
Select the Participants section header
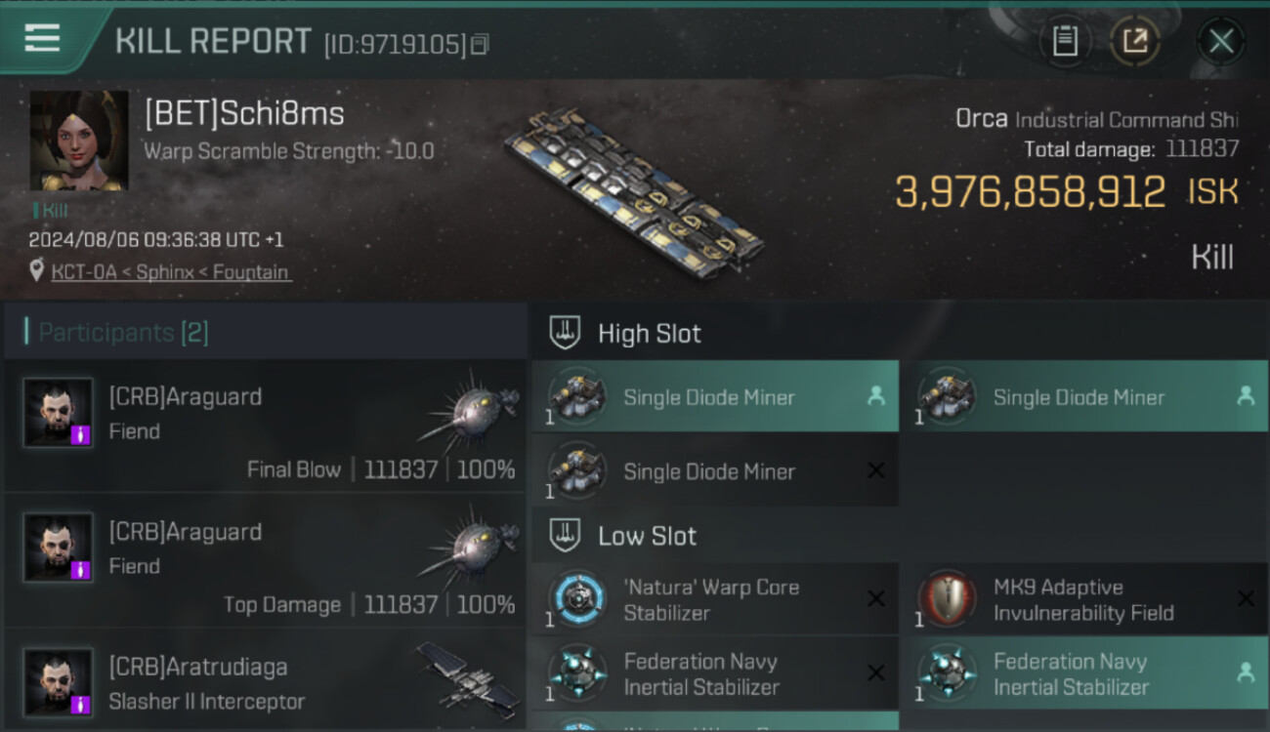click(124, 333)
